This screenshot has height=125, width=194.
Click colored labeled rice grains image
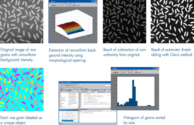click(22, 89)
